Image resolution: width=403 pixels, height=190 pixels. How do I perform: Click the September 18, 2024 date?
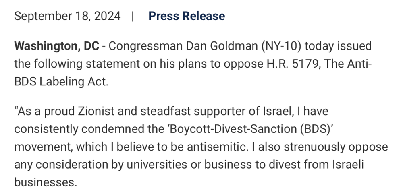(67, 16)
